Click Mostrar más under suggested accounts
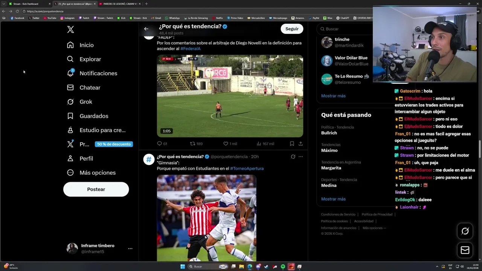The height and width of the screenshot is (271, 482). pos(333,96)
